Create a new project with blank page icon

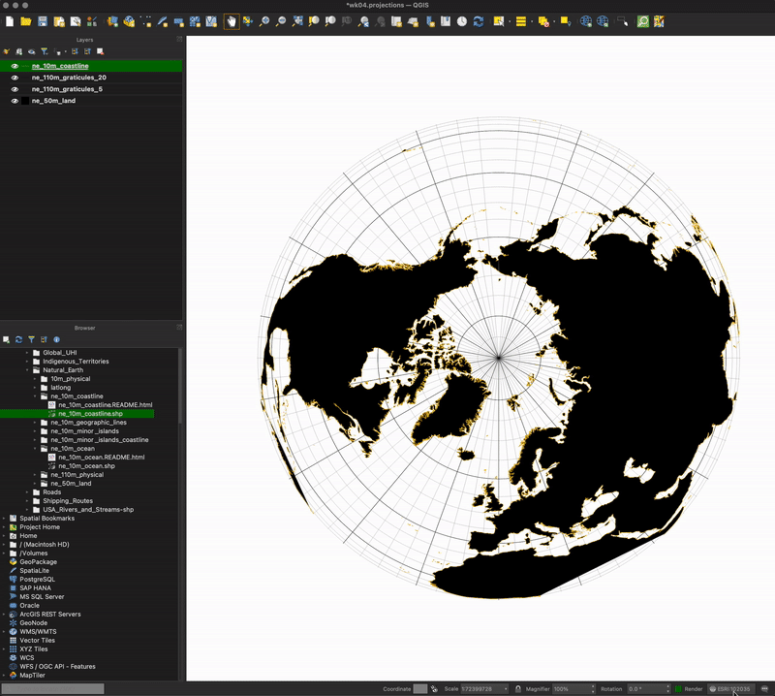click(10, 21)
